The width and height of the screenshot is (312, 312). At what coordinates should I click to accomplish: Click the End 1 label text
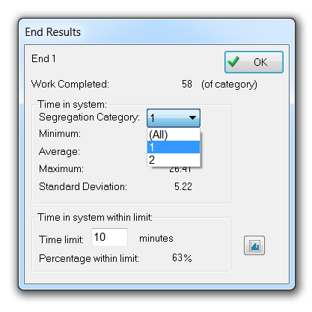43,59
